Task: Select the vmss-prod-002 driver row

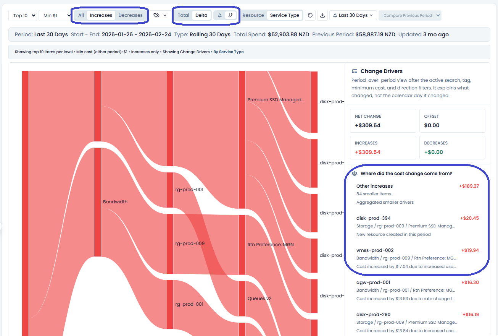Action: click(x=417, y=258)
